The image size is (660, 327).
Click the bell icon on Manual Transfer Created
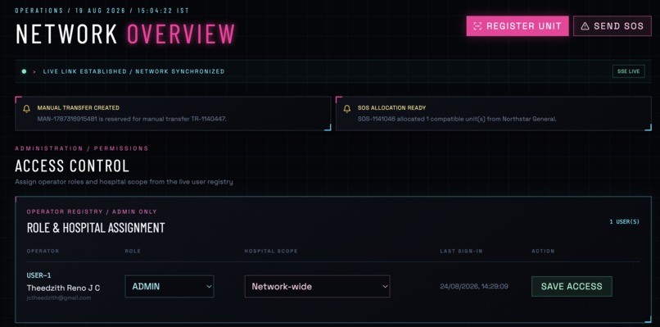click(x=26, y=109)
